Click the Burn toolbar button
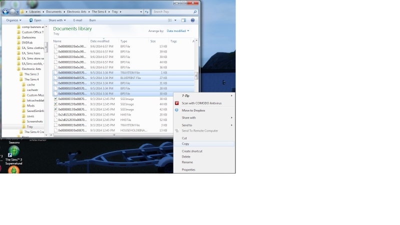The image size is (400, 225). coord(92,20)
